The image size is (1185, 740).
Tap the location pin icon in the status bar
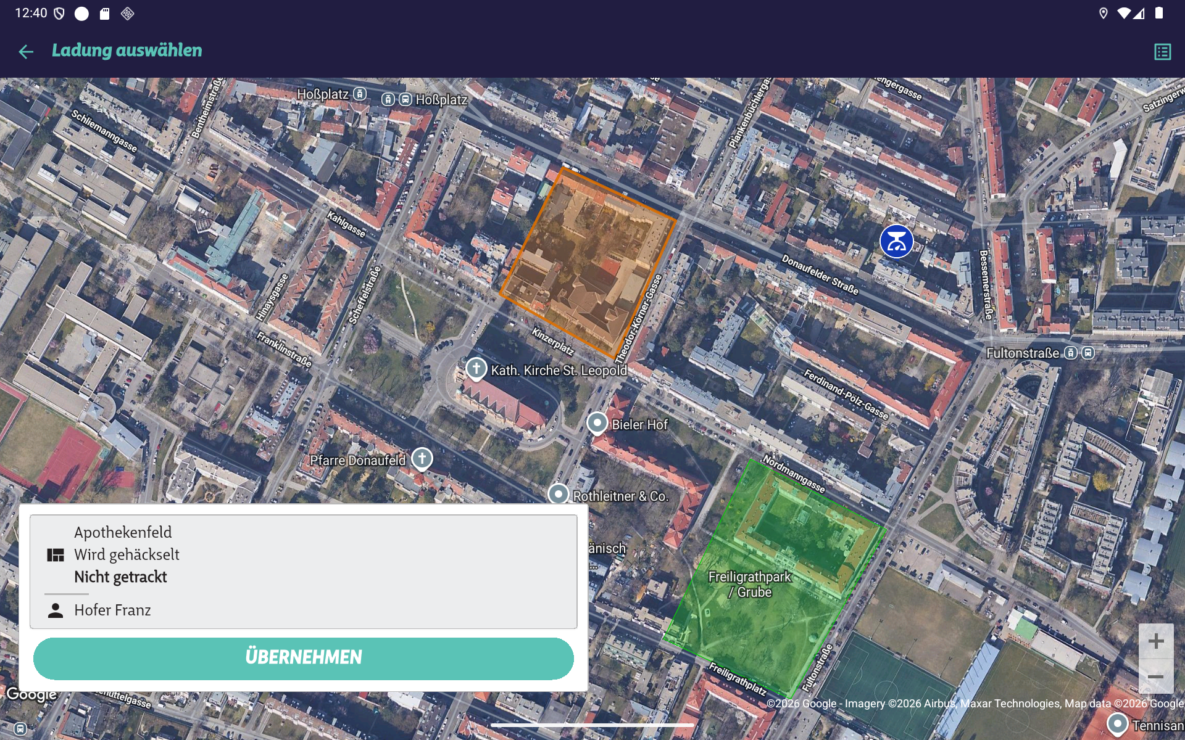click(1103, 12)
